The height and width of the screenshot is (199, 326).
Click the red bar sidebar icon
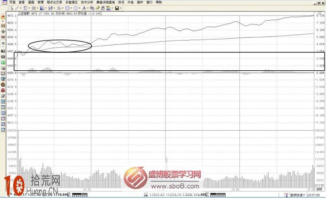3,37
